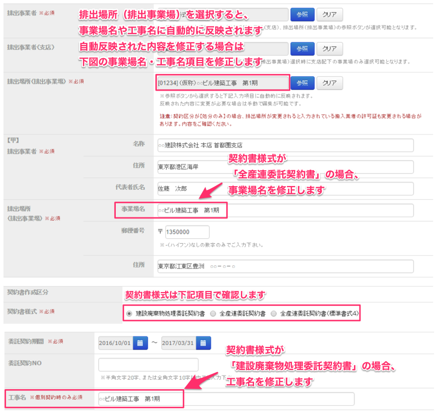The image size is (439, 415).
Task: Click the 工事名 text field
Action: 225,399
